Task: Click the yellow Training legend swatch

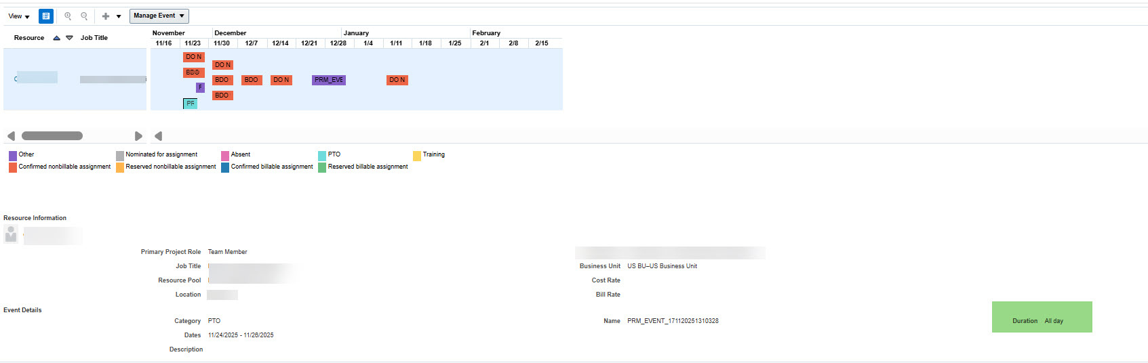Action: pos(417,156)
